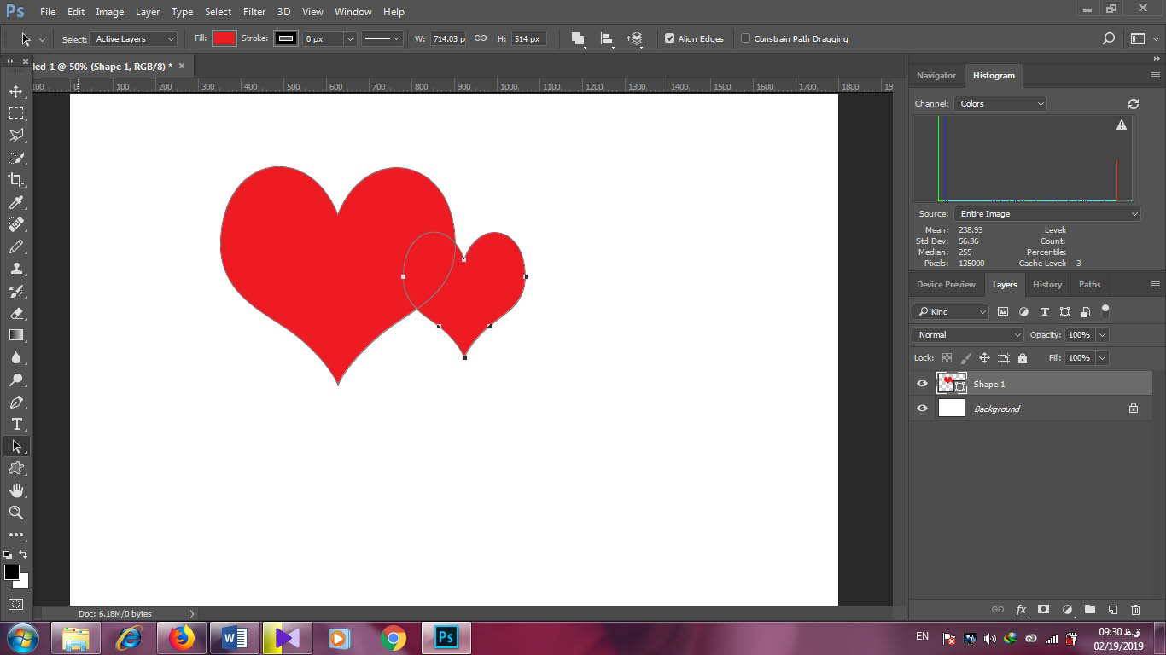
Task: Delete the selected layer
Action: coord(1135,610)
